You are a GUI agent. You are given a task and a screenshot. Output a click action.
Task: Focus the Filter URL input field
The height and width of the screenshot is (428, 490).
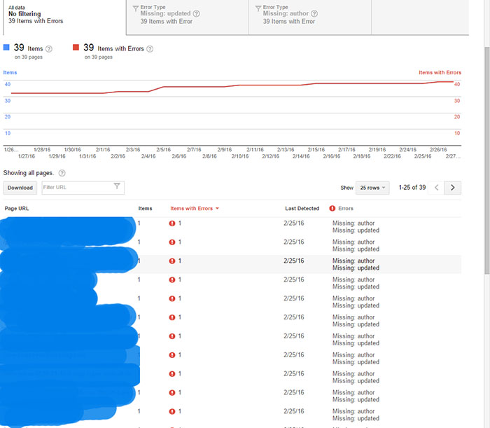tap(83, 188)
